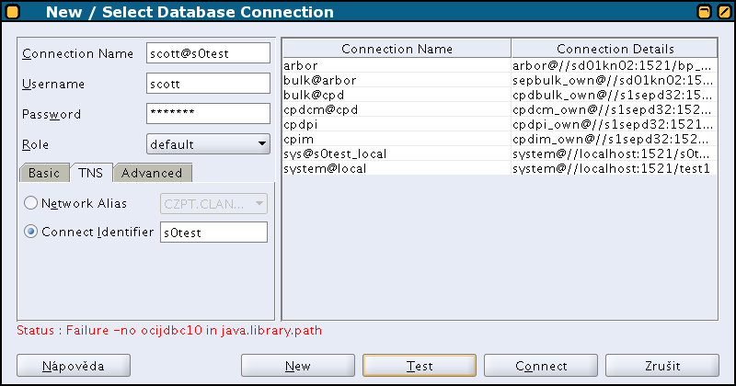Viewport: 736px width, 386px height.
Task: Select the Network Alias radio button
Action: coord(30,203)
